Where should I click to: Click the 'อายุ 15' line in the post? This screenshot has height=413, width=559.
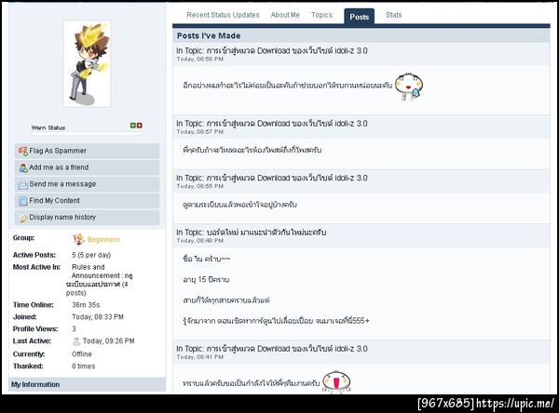tap(206, 280)
